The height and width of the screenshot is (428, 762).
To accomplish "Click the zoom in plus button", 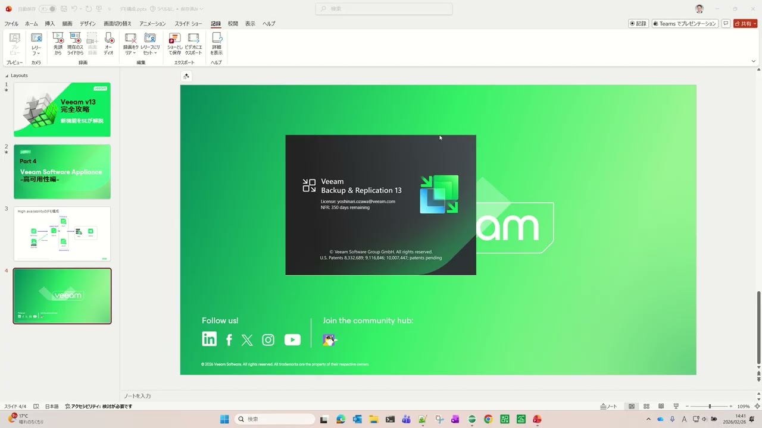I will (731, 407).
